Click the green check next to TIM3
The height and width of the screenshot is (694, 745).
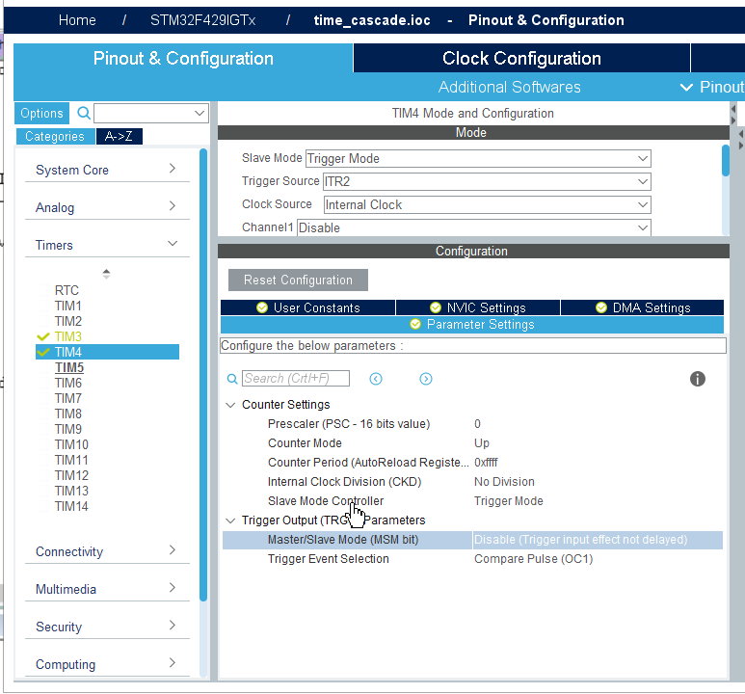42,336
